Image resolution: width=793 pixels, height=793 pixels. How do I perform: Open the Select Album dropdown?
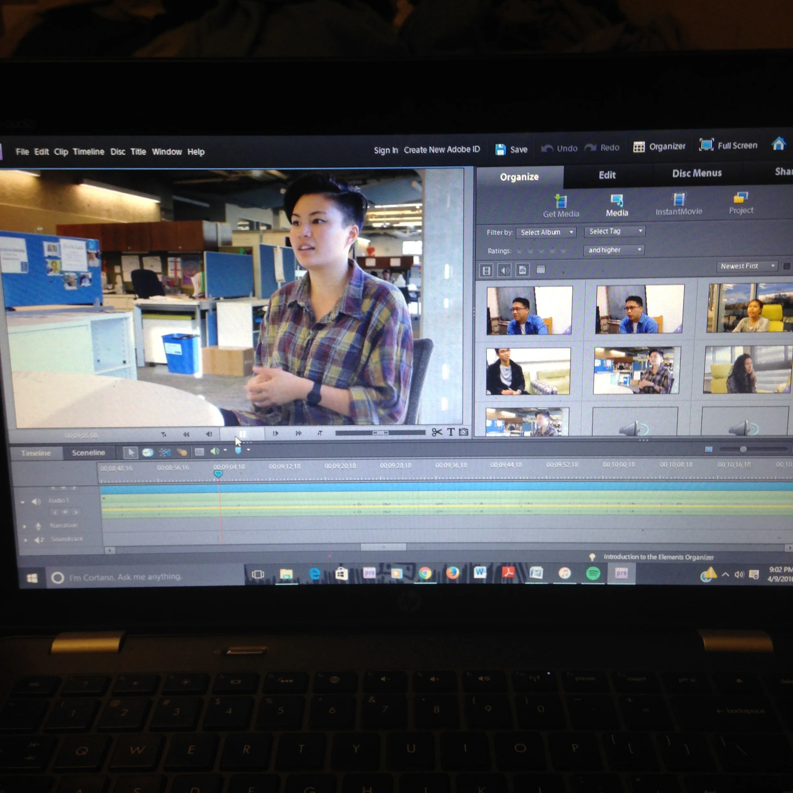coord(546,232)
